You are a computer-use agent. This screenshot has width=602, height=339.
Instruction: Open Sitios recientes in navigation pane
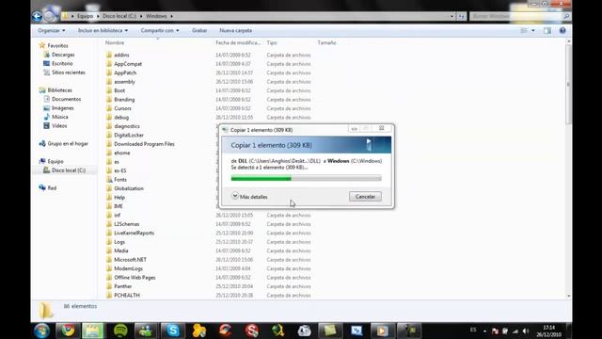click(x=69, y=73)
